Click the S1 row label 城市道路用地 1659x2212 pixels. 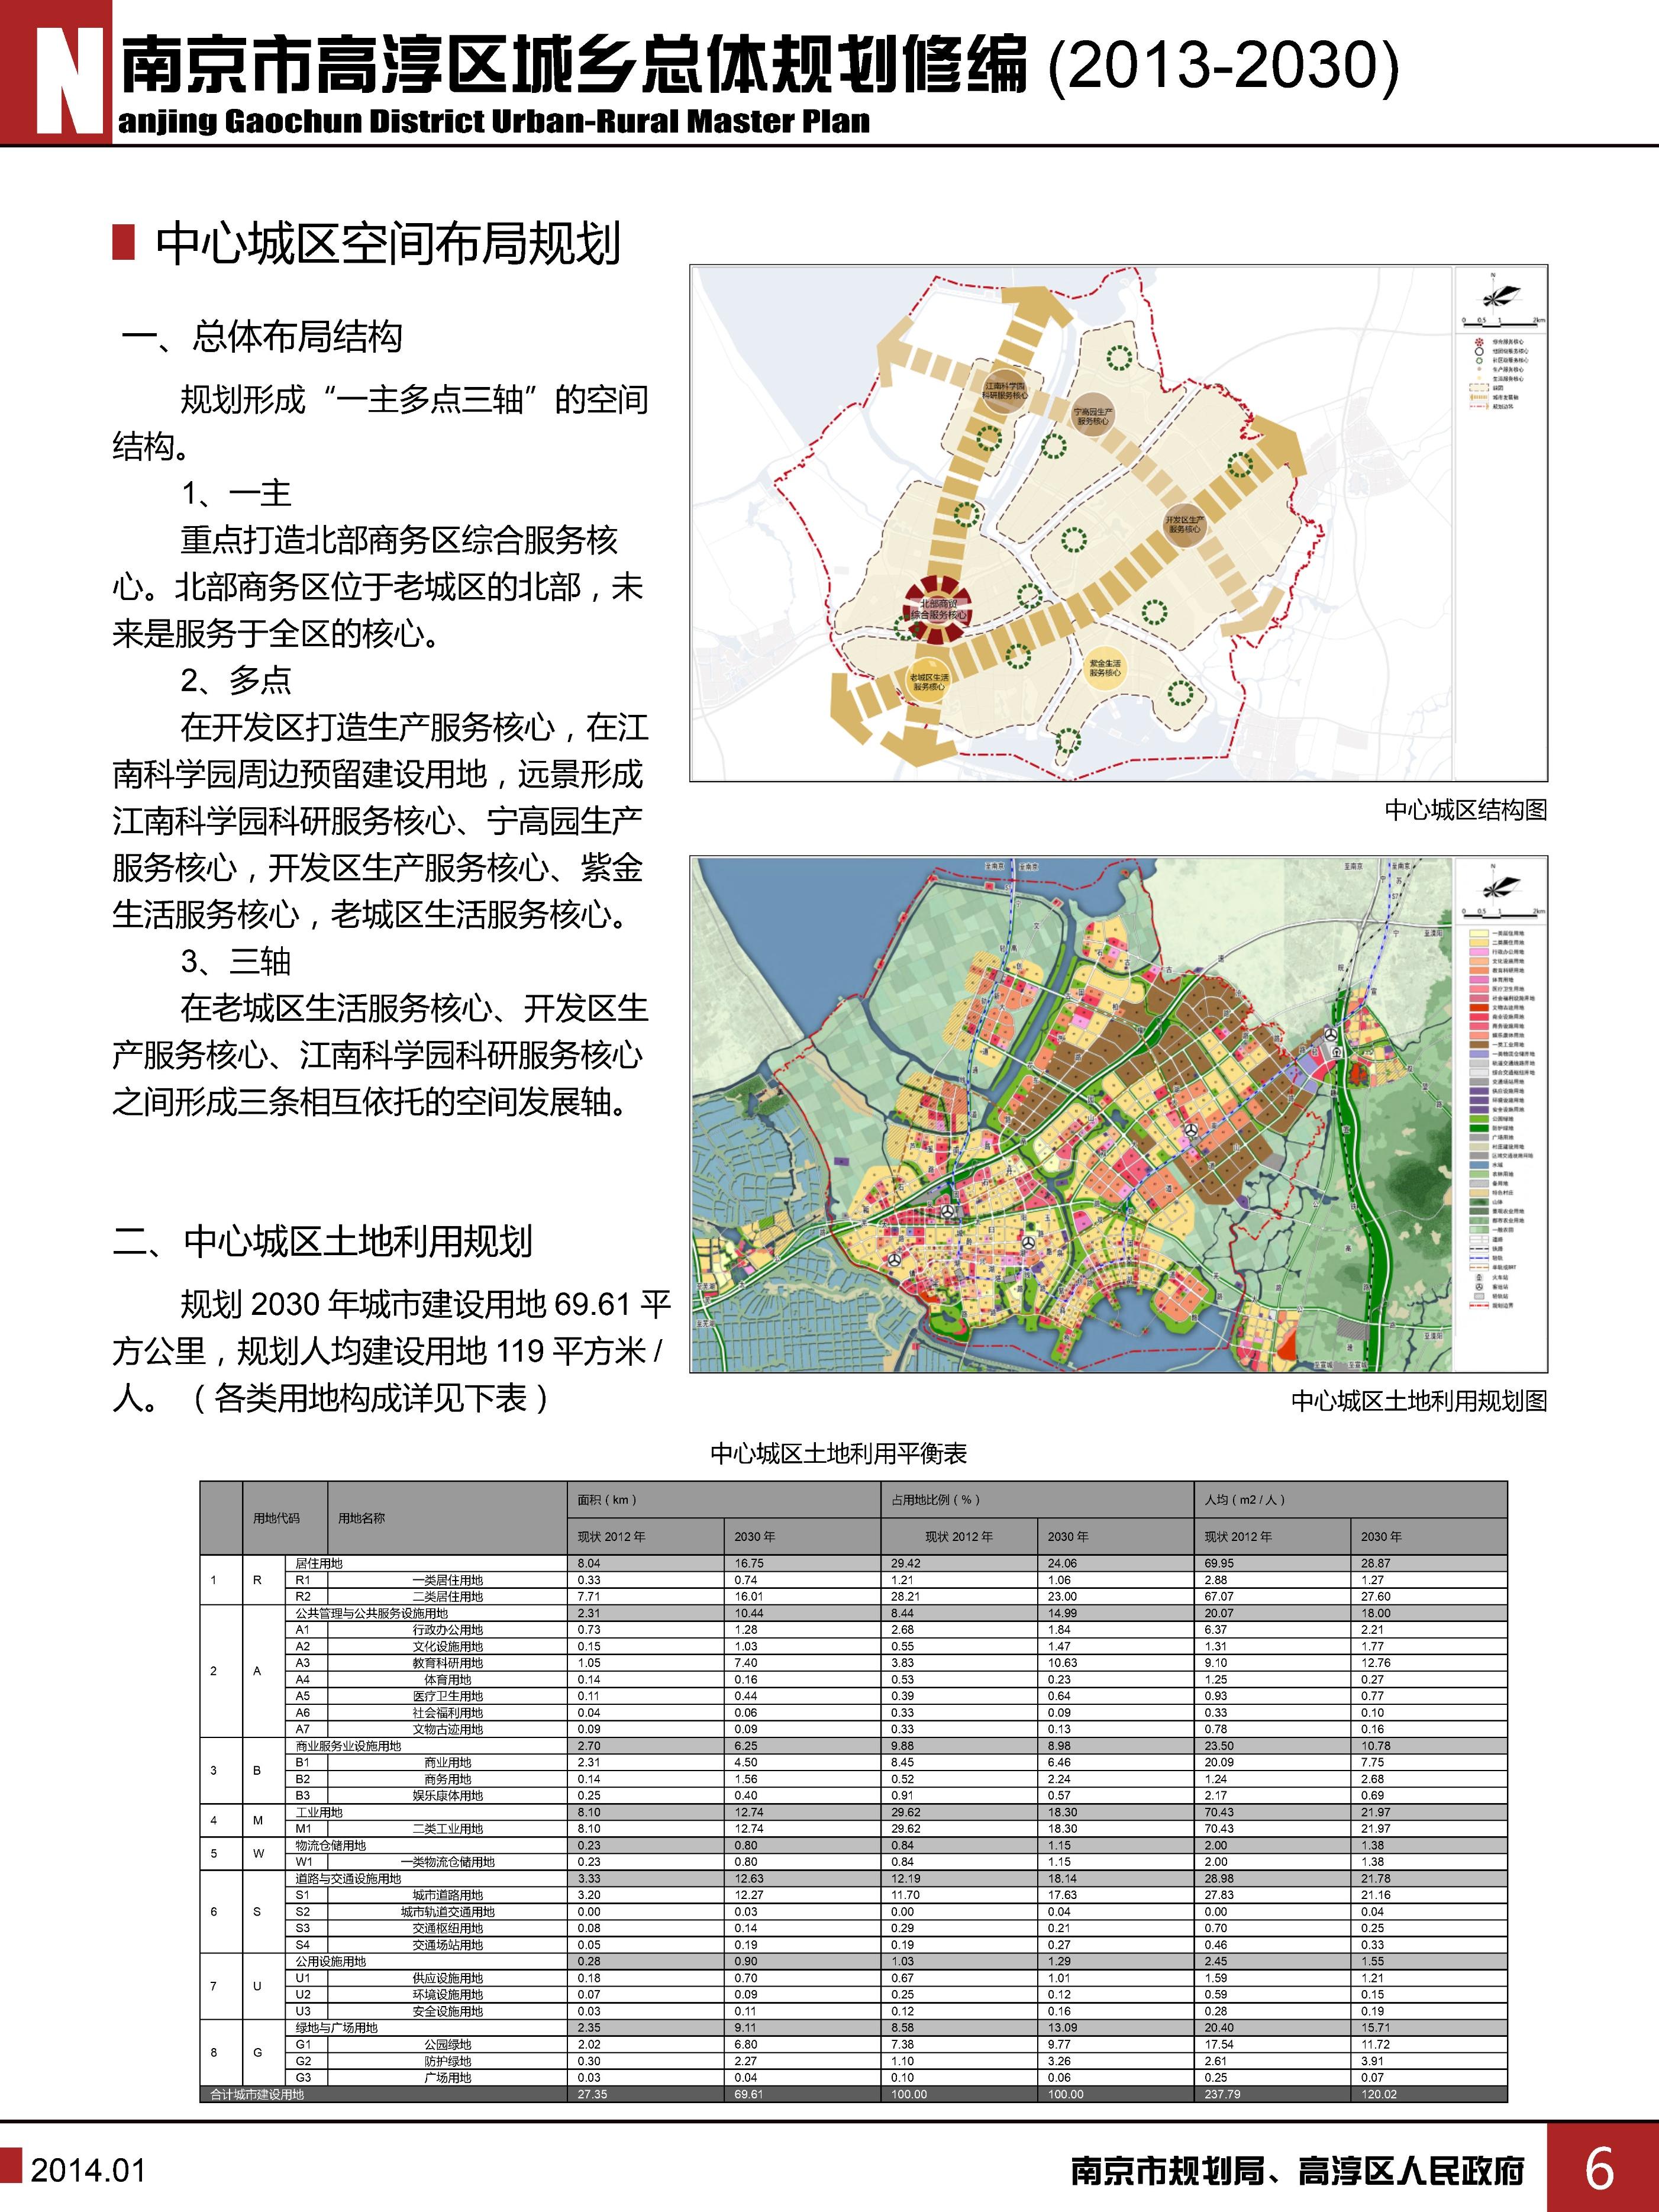(x=447, y=1895)
